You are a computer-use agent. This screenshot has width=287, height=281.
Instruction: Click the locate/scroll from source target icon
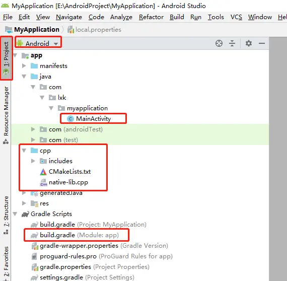[x=219, y=43]
